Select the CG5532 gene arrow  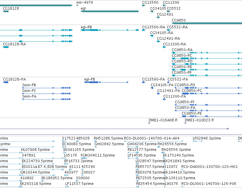pyautogui.click(x=169, y=11)
